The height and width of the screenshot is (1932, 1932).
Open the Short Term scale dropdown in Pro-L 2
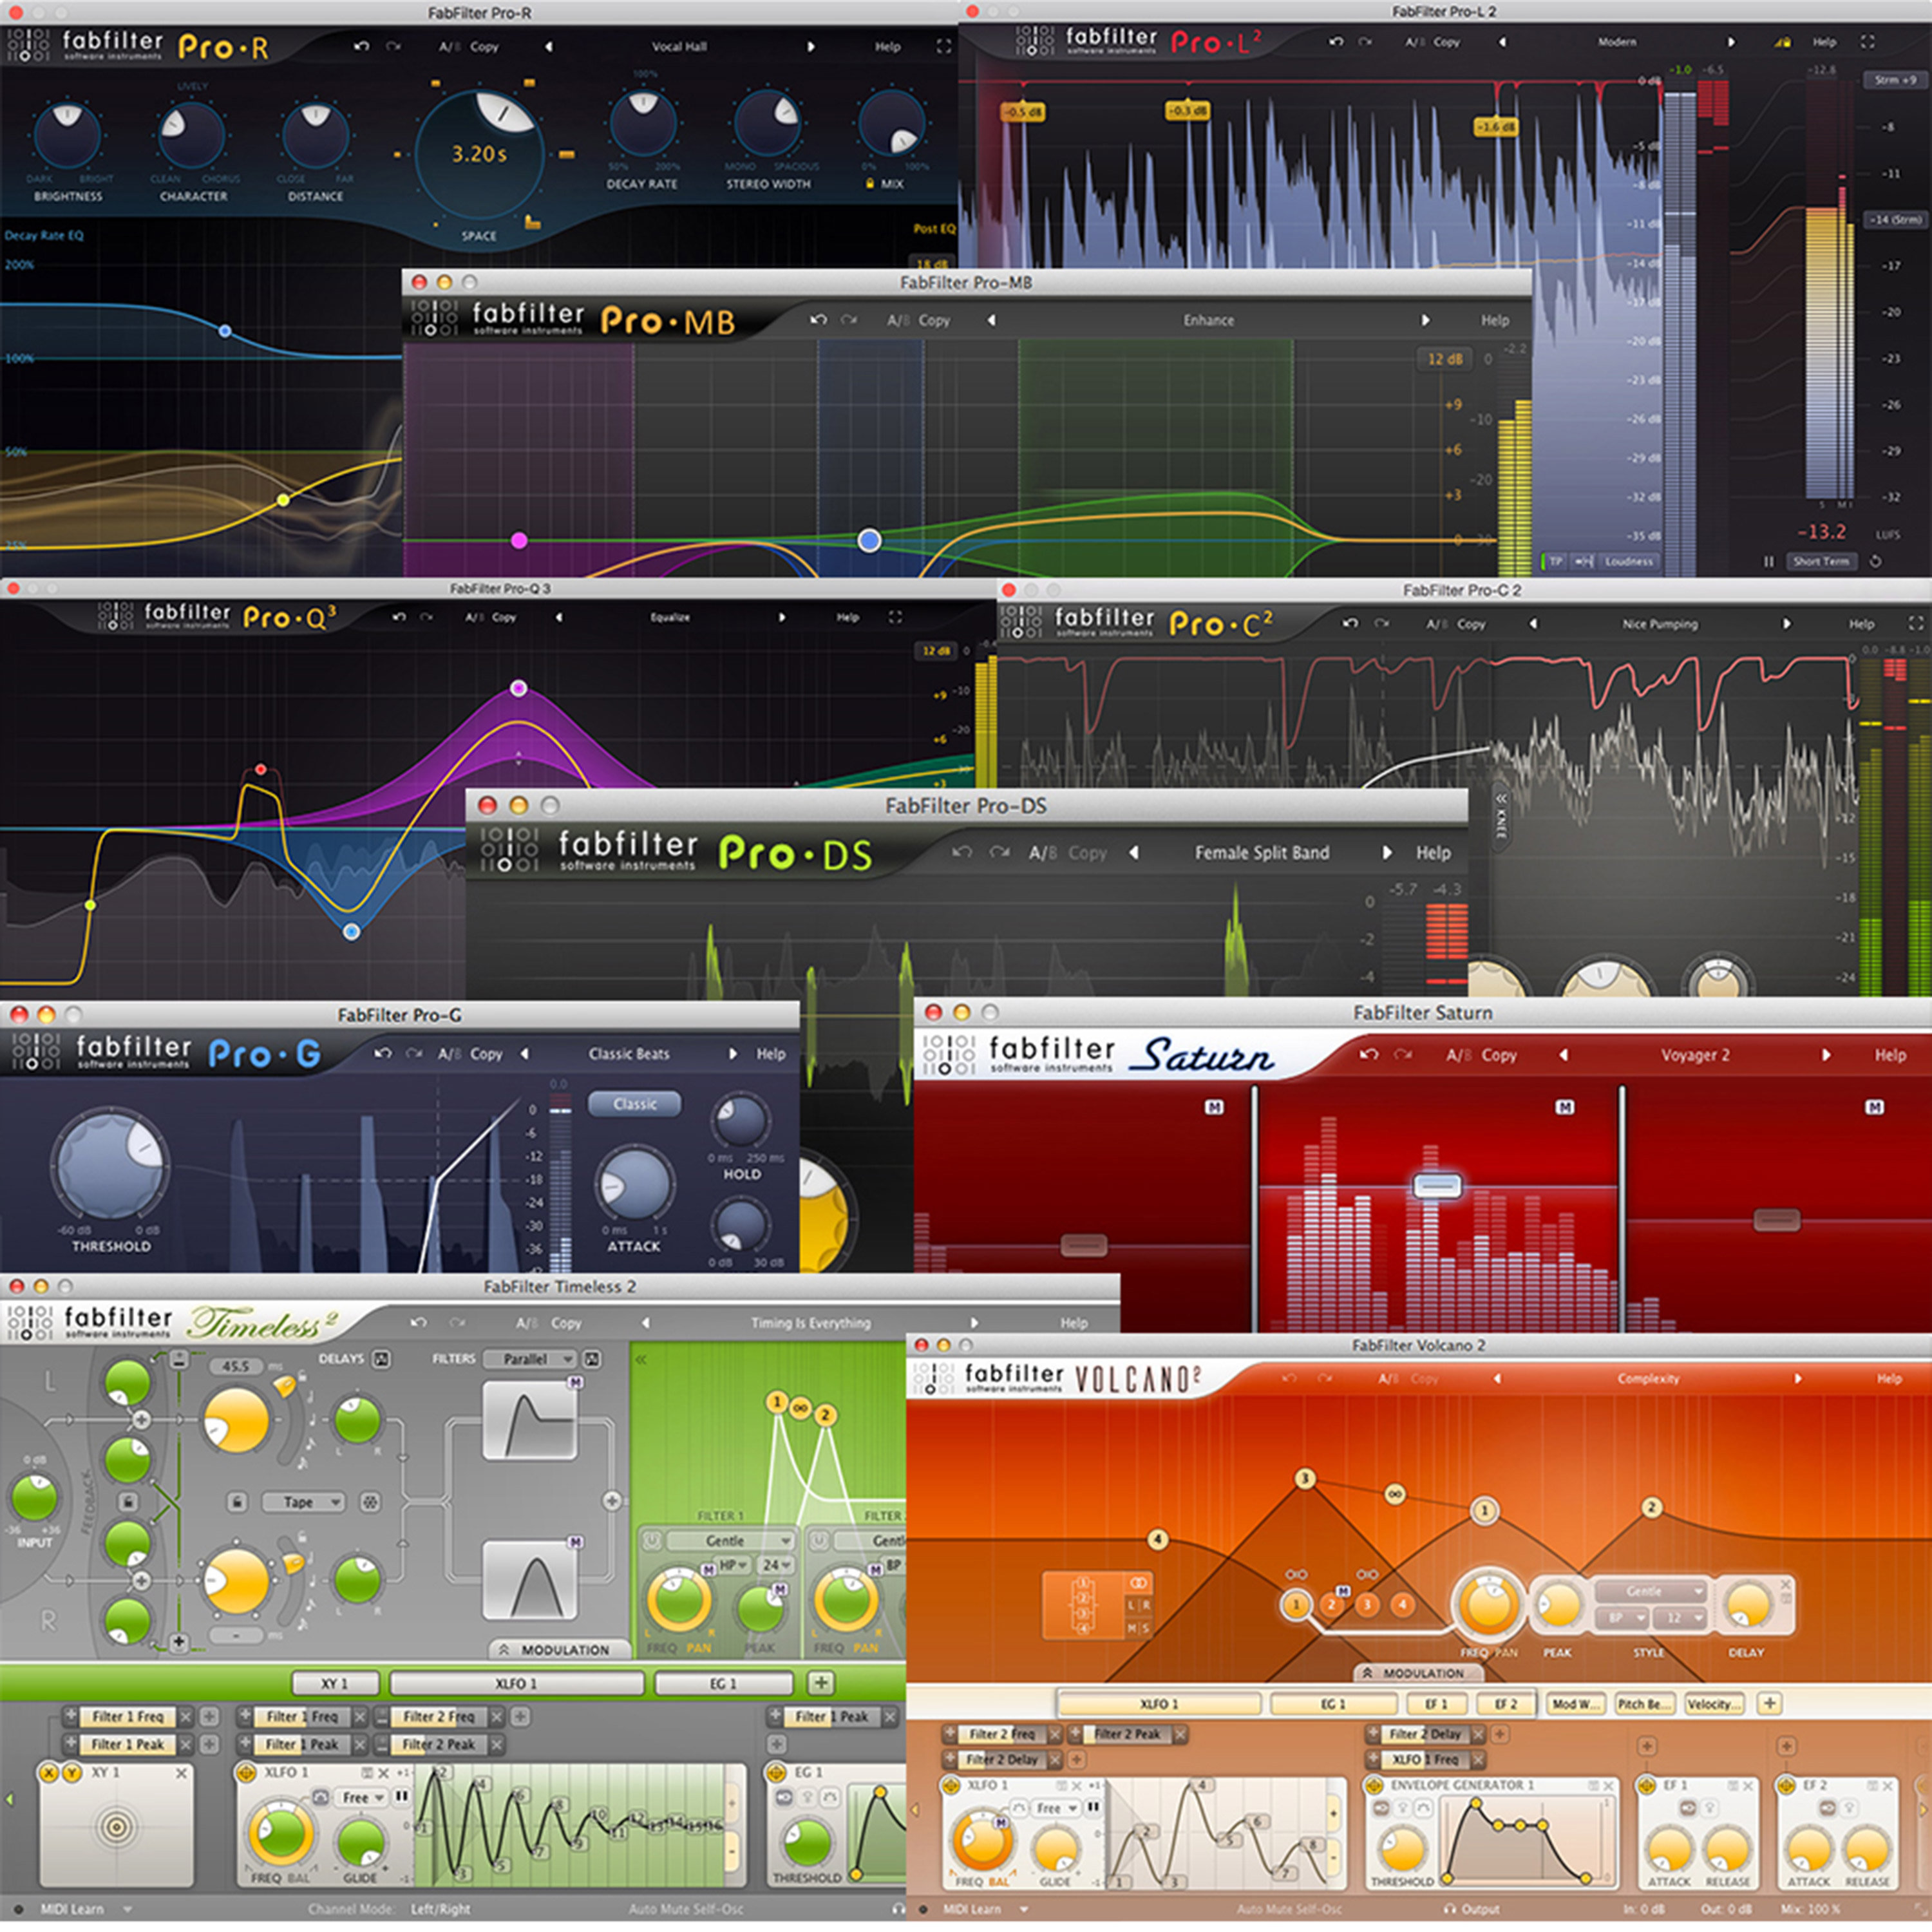1822,561
